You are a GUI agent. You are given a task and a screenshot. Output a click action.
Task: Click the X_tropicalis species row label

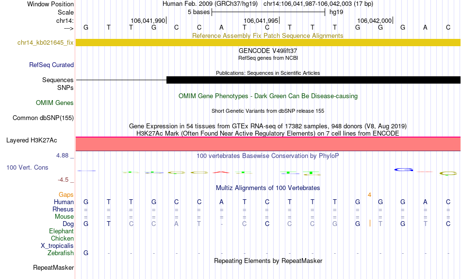[57, 246]
